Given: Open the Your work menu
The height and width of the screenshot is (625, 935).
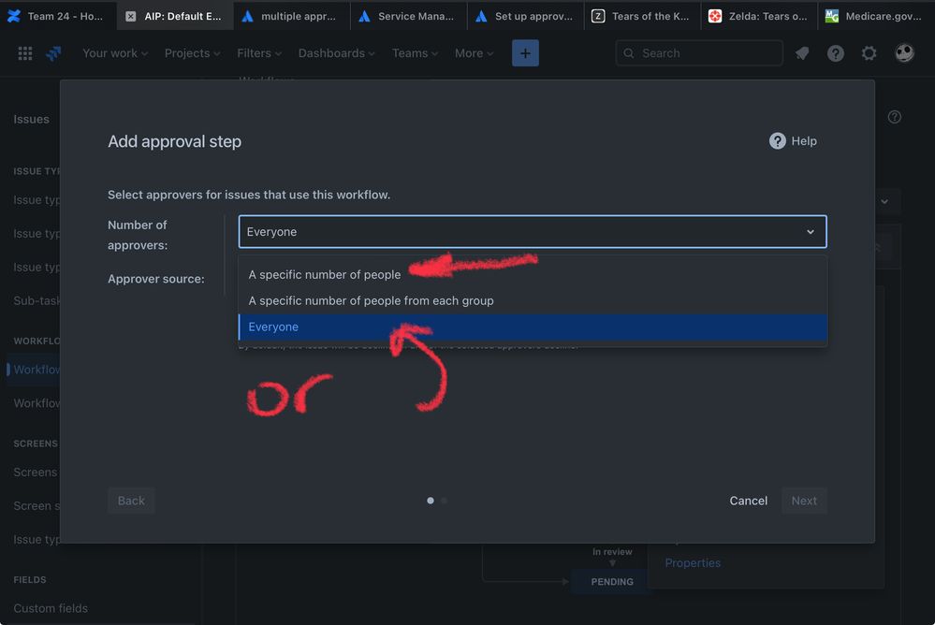Looking at the screenshot, I should pyautogui.click(x=115, y=53).
